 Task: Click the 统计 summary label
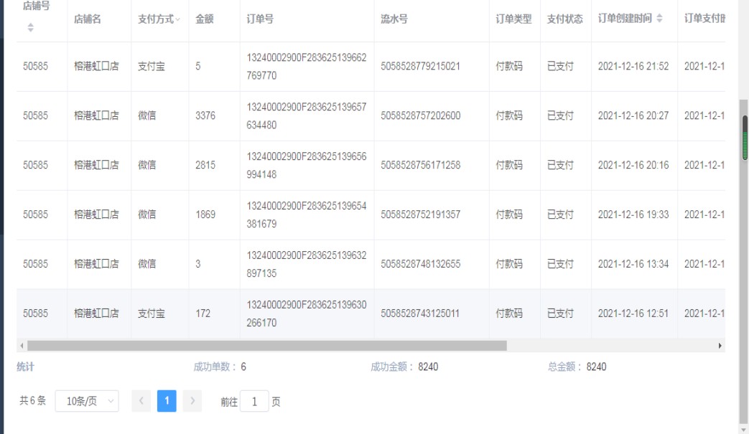(25, 367)
